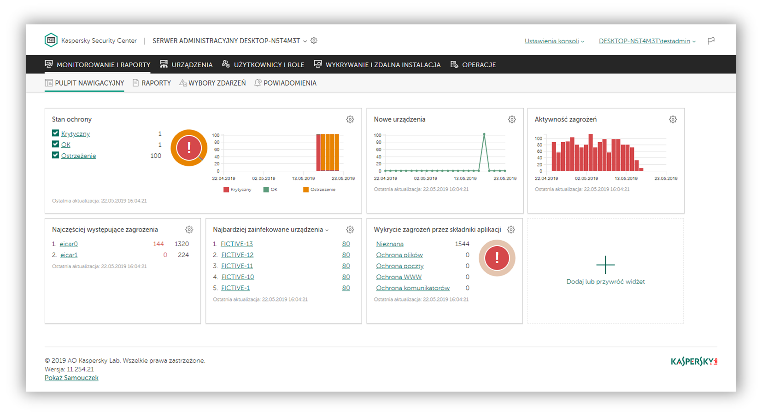Screen dimensions: 762x416
Task: Open the FICTIVE-1 device link
Action: point(235,288)
